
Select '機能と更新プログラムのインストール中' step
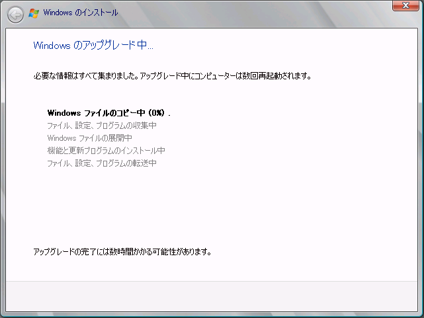pos(106,151)
